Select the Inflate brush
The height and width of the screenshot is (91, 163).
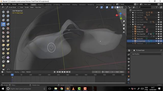(3, 24)
